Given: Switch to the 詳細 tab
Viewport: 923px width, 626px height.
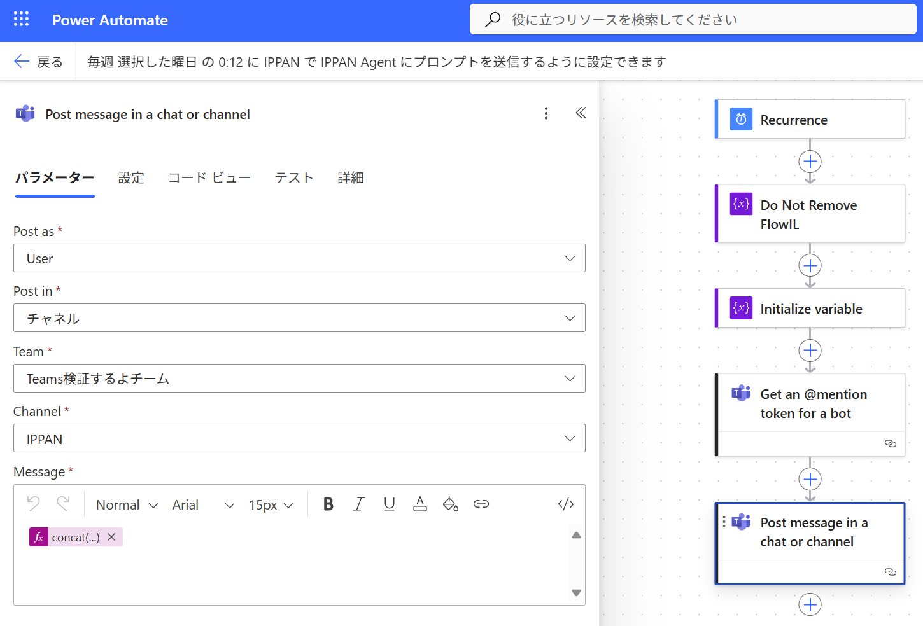Looking at the screenshot, I should click(351, 177).
